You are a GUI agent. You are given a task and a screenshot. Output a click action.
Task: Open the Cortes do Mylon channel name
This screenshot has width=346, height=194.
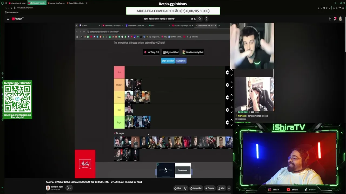coord(57,187)
